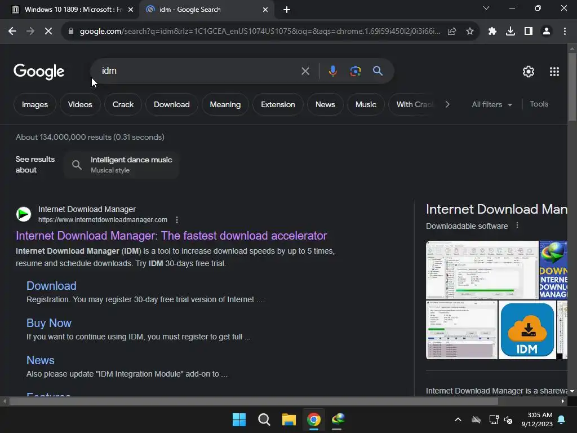577x433 pixels.
Task: Click the browser back arrow
Action: pyautogui.click(x=12, y=32)
